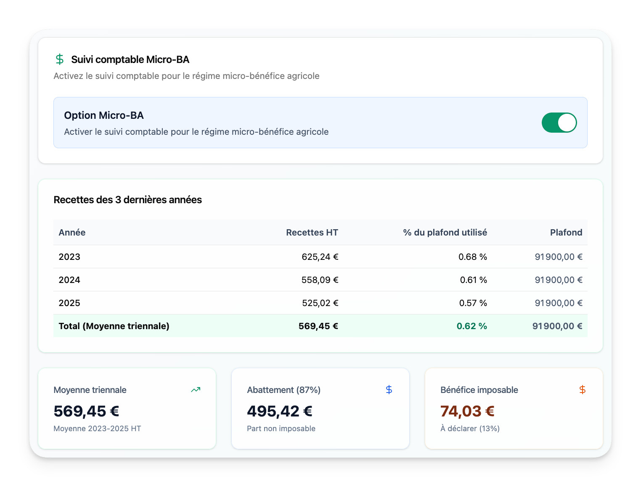Click the blue dollar icon in Abattement card
The width and height of the screenshot is (641, 487).
pos(389,390)
